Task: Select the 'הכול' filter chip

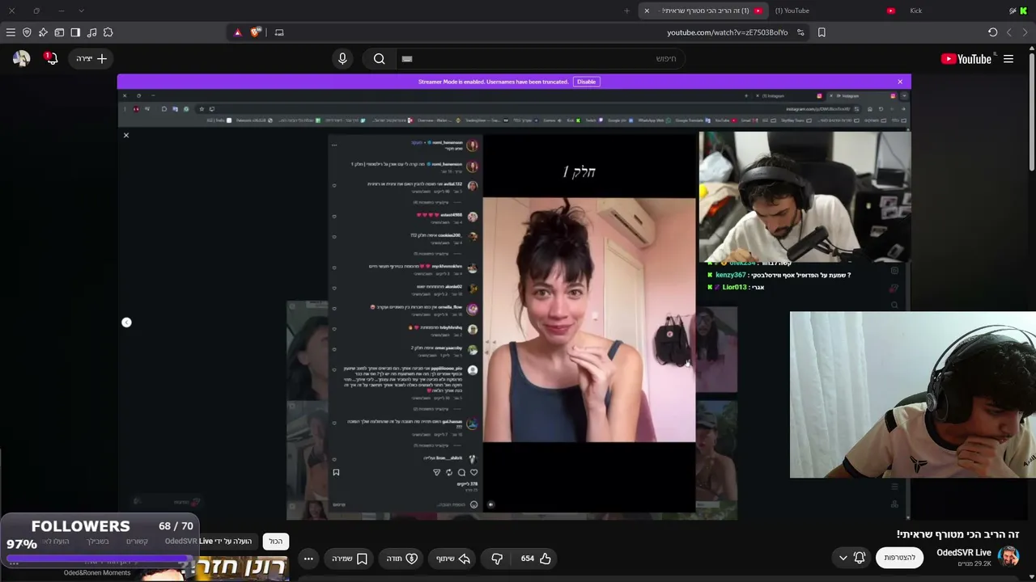Action: [x=276, y=542]
